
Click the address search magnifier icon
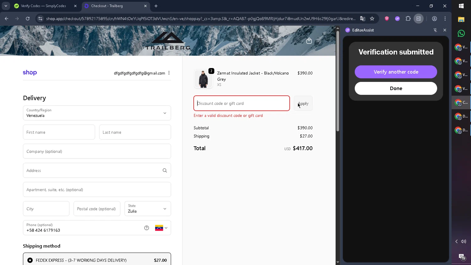pos(165,170)
